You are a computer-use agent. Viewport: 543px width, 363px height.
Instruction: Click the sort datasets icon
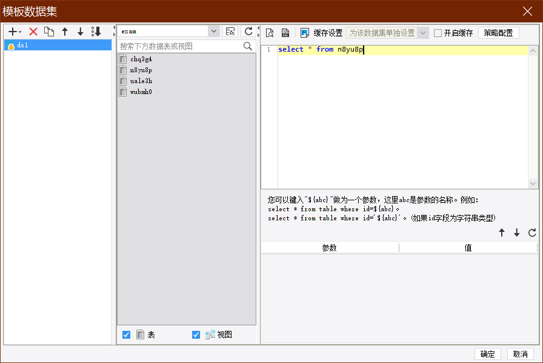(96, 32)
